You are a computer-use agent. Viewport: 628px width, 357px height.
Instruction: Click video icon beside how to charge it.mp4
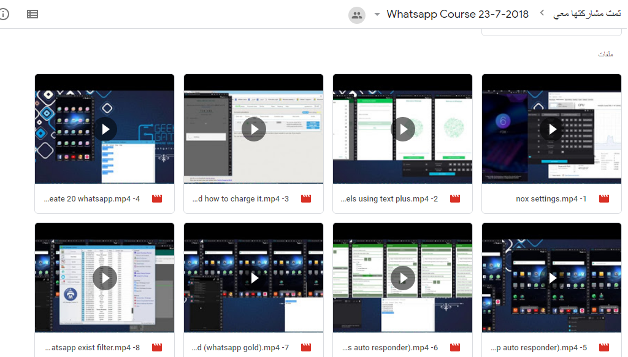(305, 198)
